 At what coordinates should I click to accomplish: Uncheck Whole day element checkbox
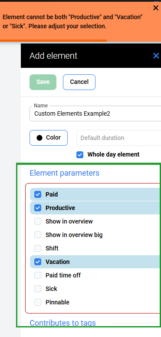pos(80,155)
